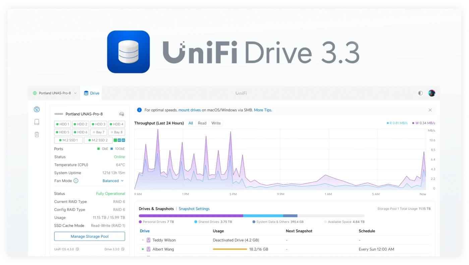Click the Storage Pool 1 Total Usage text
This screenshot has width=469, height=265.
point(404,209)
